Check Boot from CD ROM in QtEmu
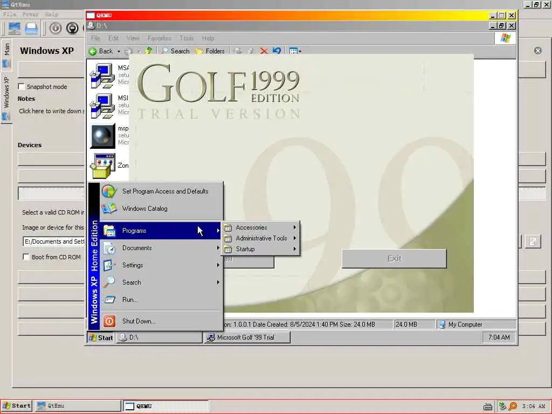 pos(26,257)
